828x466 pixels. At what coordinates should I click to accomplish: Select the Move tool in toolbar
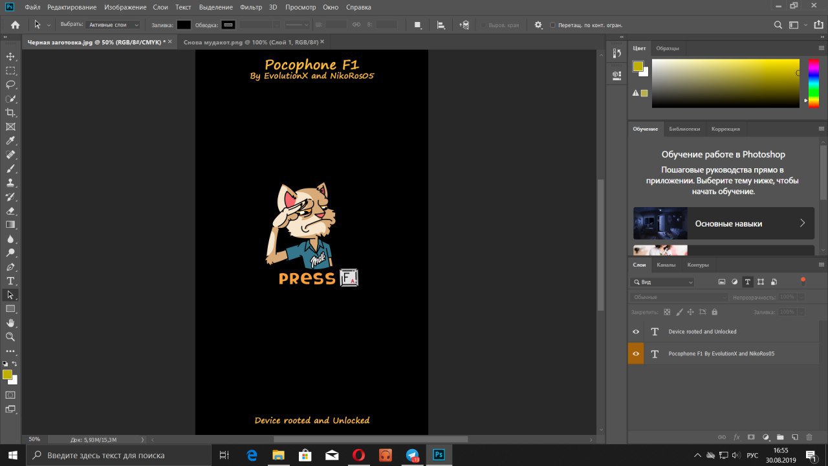[x=10, y=56]
